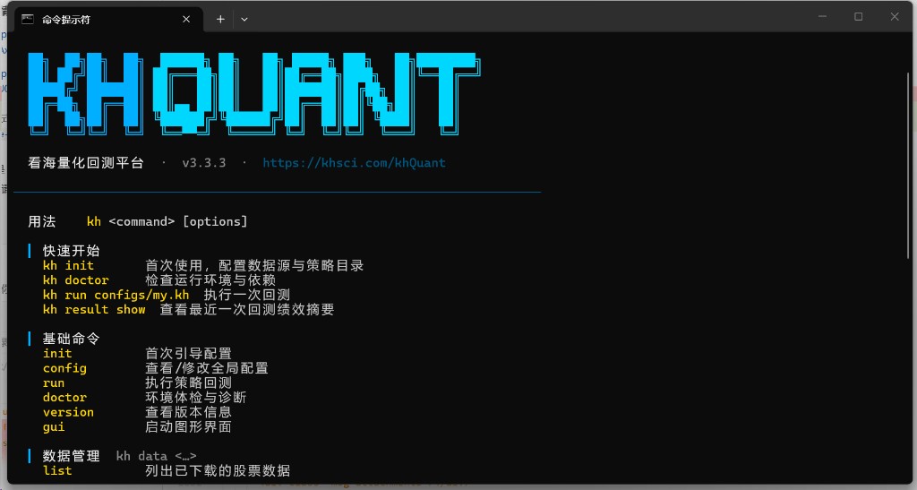Open the new tab profile dropdown
The width and height of the screenshot is (917, 490).
pos(244,20)
